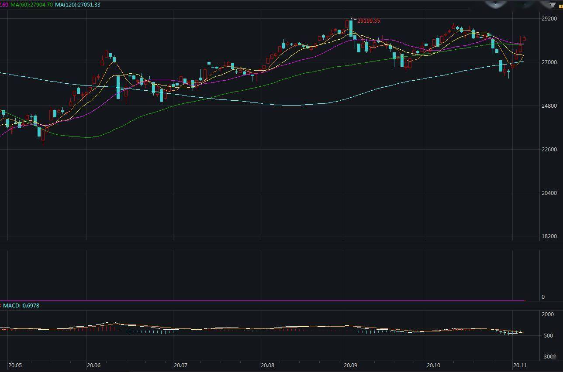This screenshot has height=372, width=563.
Task: Select the 20.10 date on time axis
Action: 434,365
